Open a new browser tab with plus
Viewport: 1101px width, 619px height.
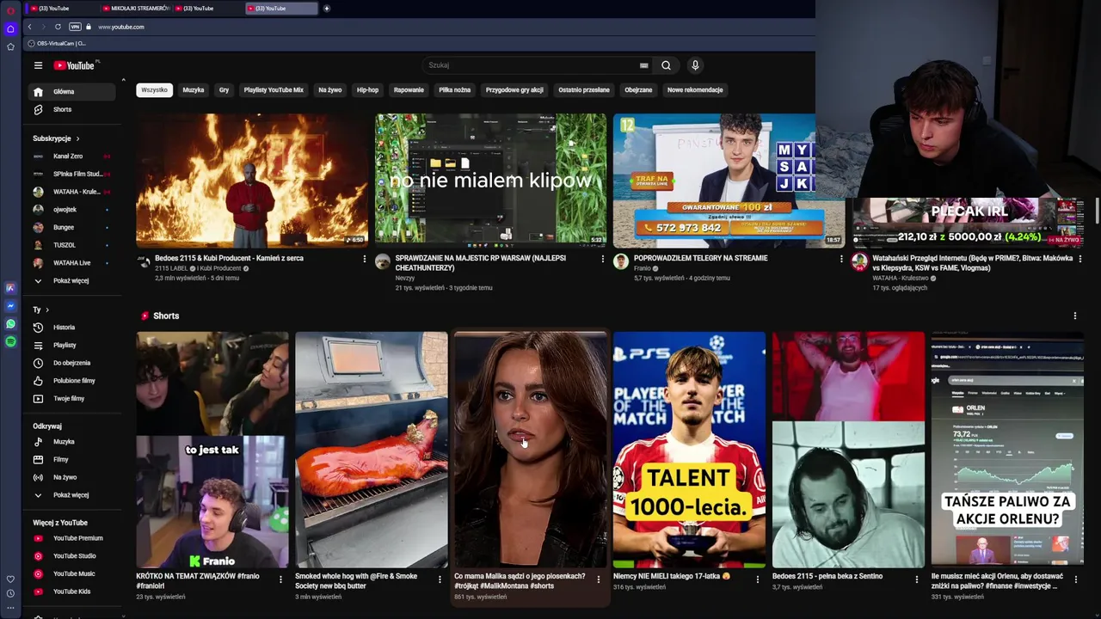(326, 9)
